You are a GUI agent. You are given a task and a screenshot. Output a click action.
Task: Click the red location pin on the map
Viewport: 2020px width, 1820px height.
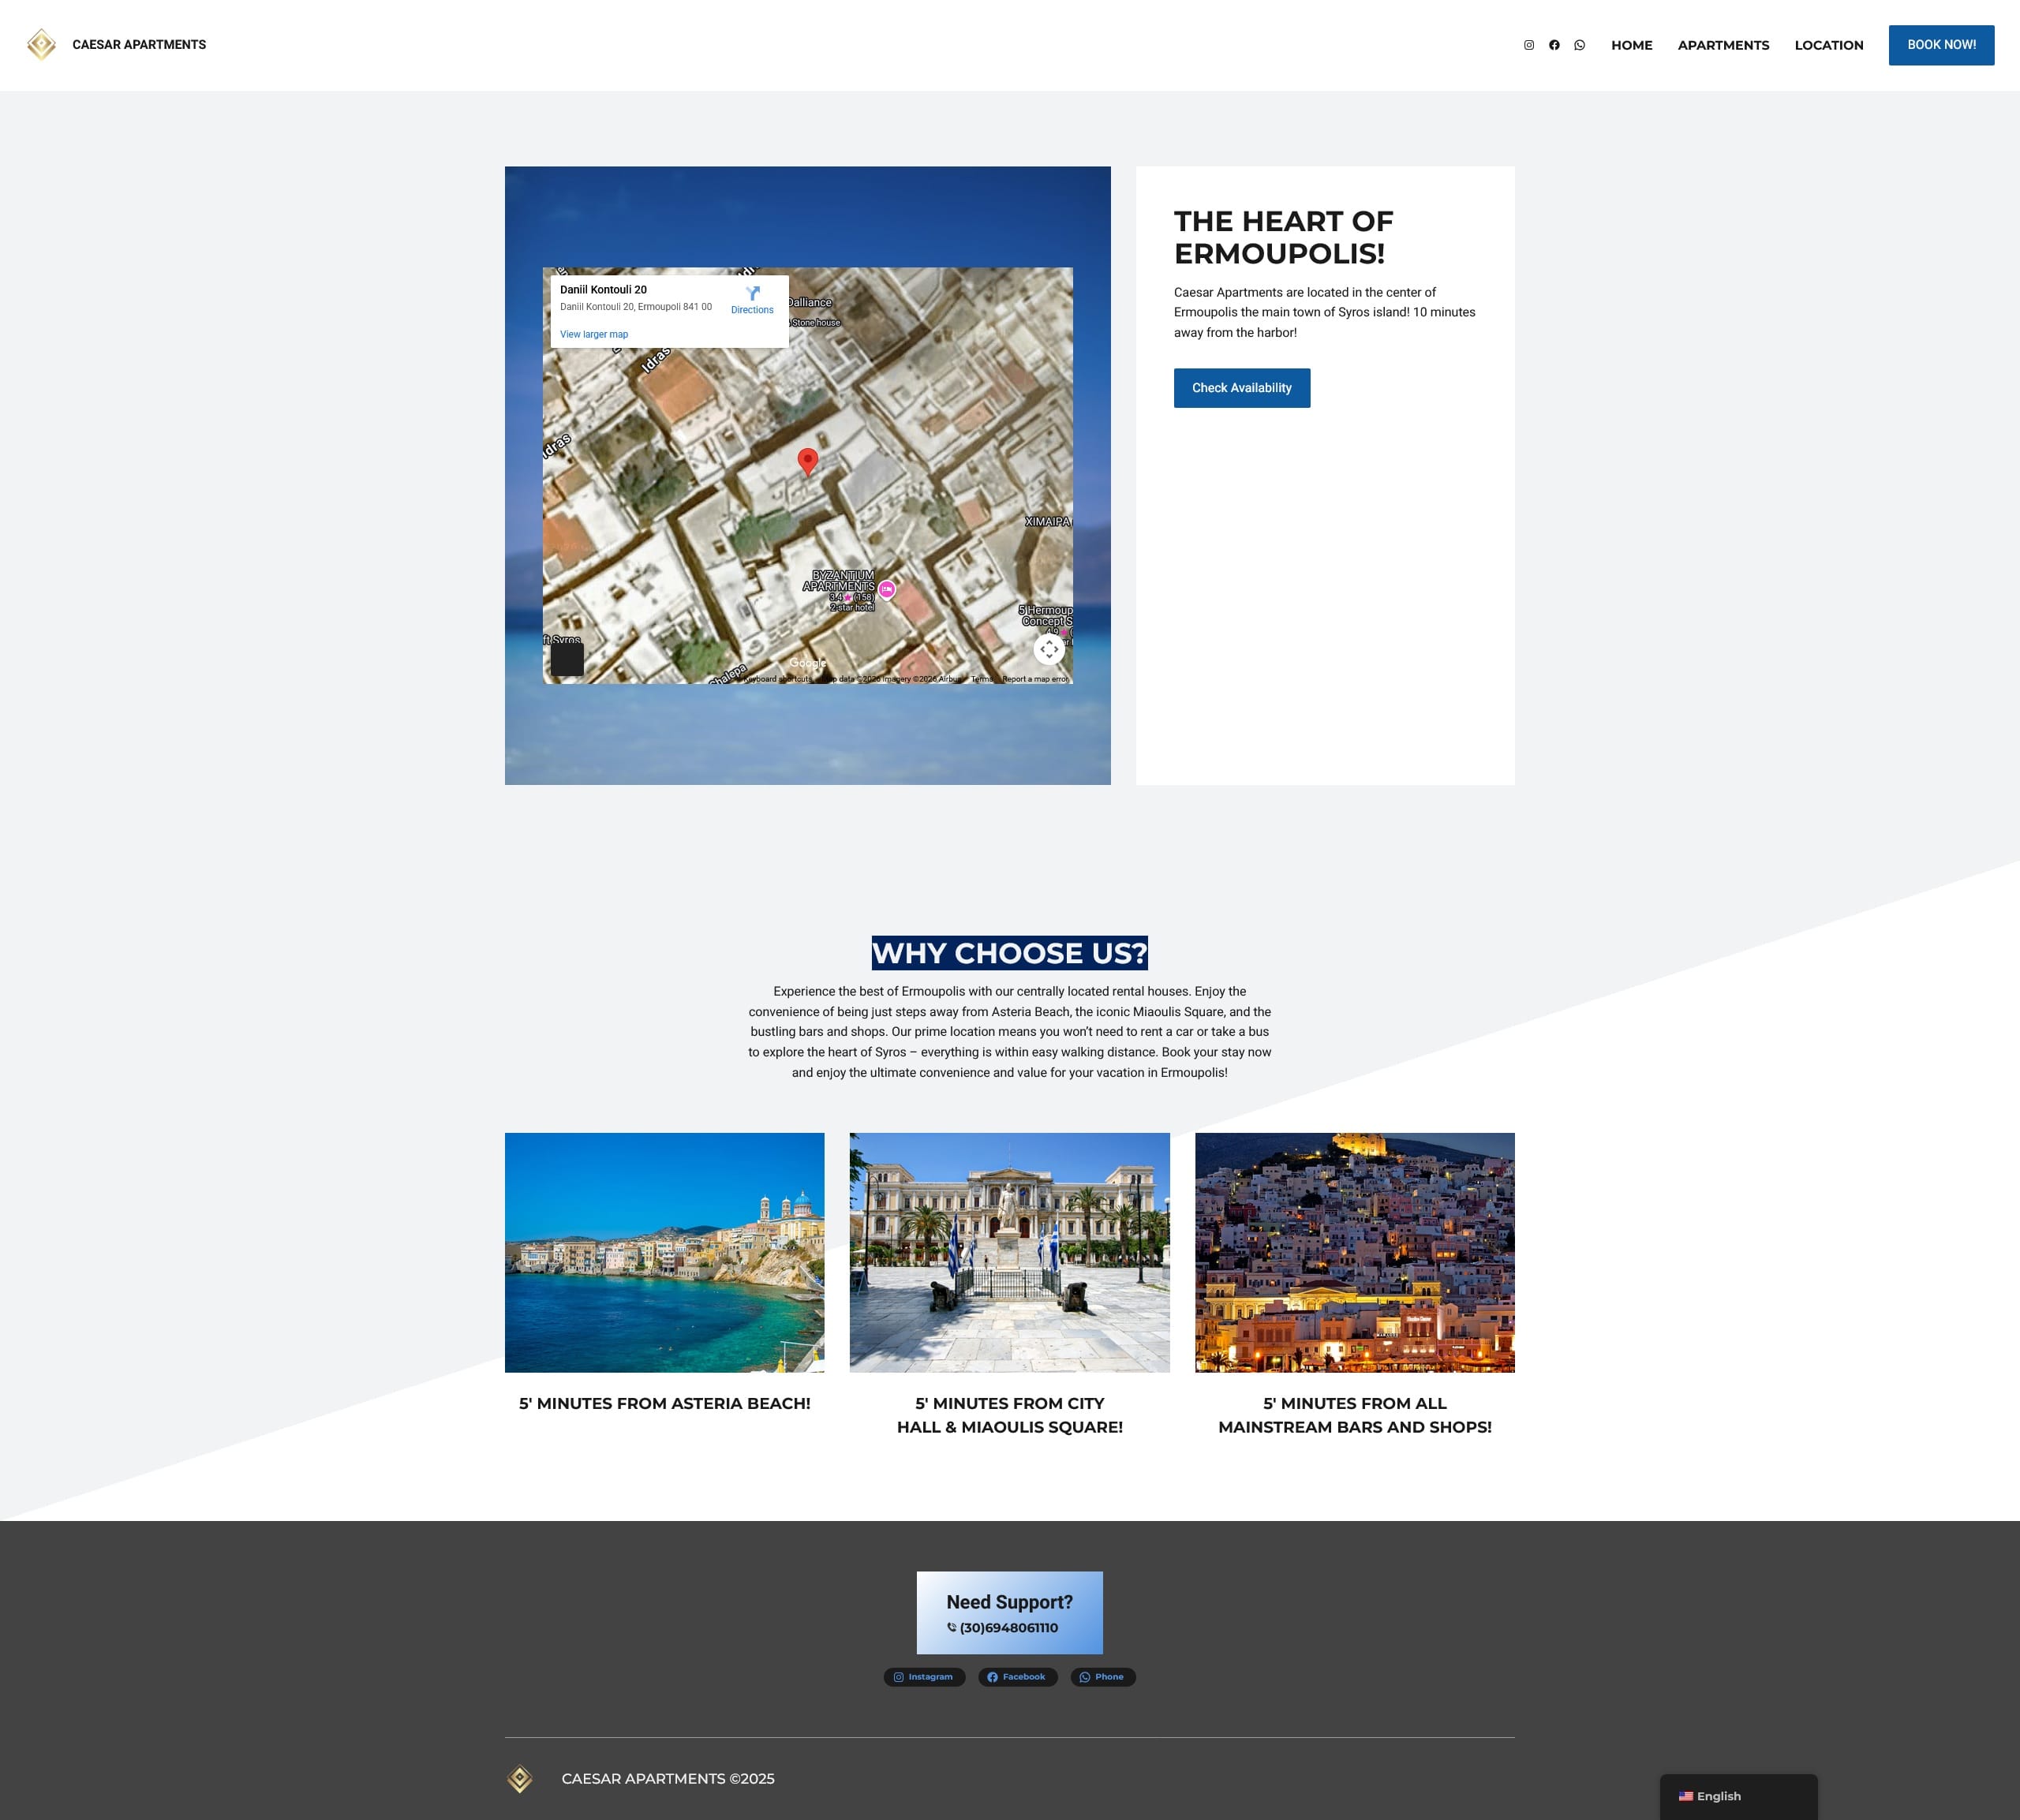coord(808,460)
